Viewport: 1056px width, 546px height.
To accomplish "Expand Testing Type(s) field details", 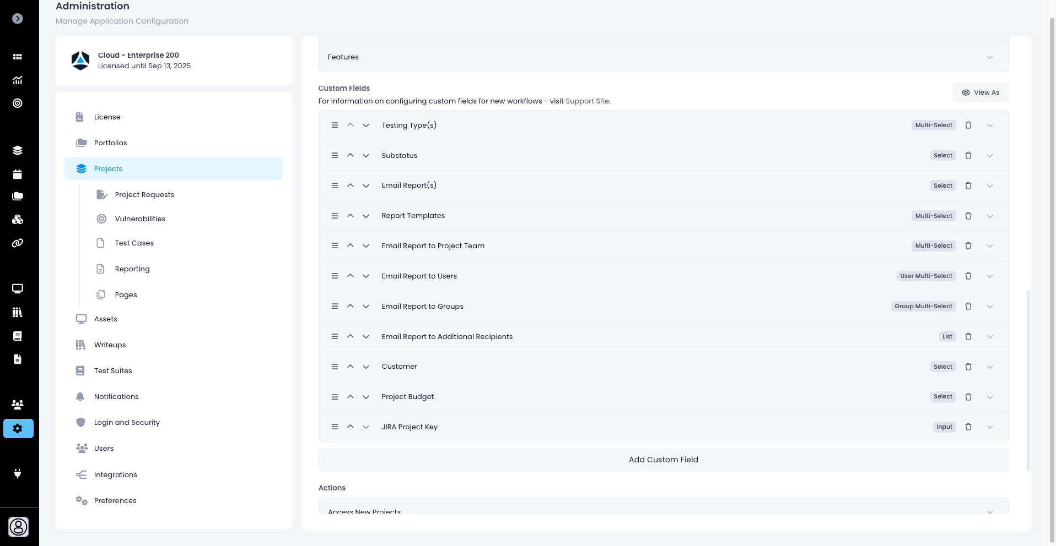I will point(989,125).
